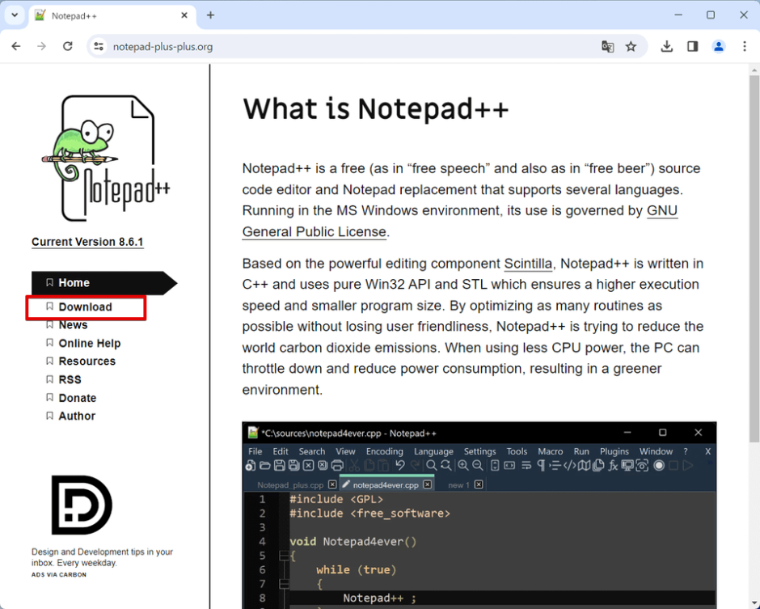760x609 pixels.
Task: Follow the GNU General Public License link
Action: coord(662,211)
